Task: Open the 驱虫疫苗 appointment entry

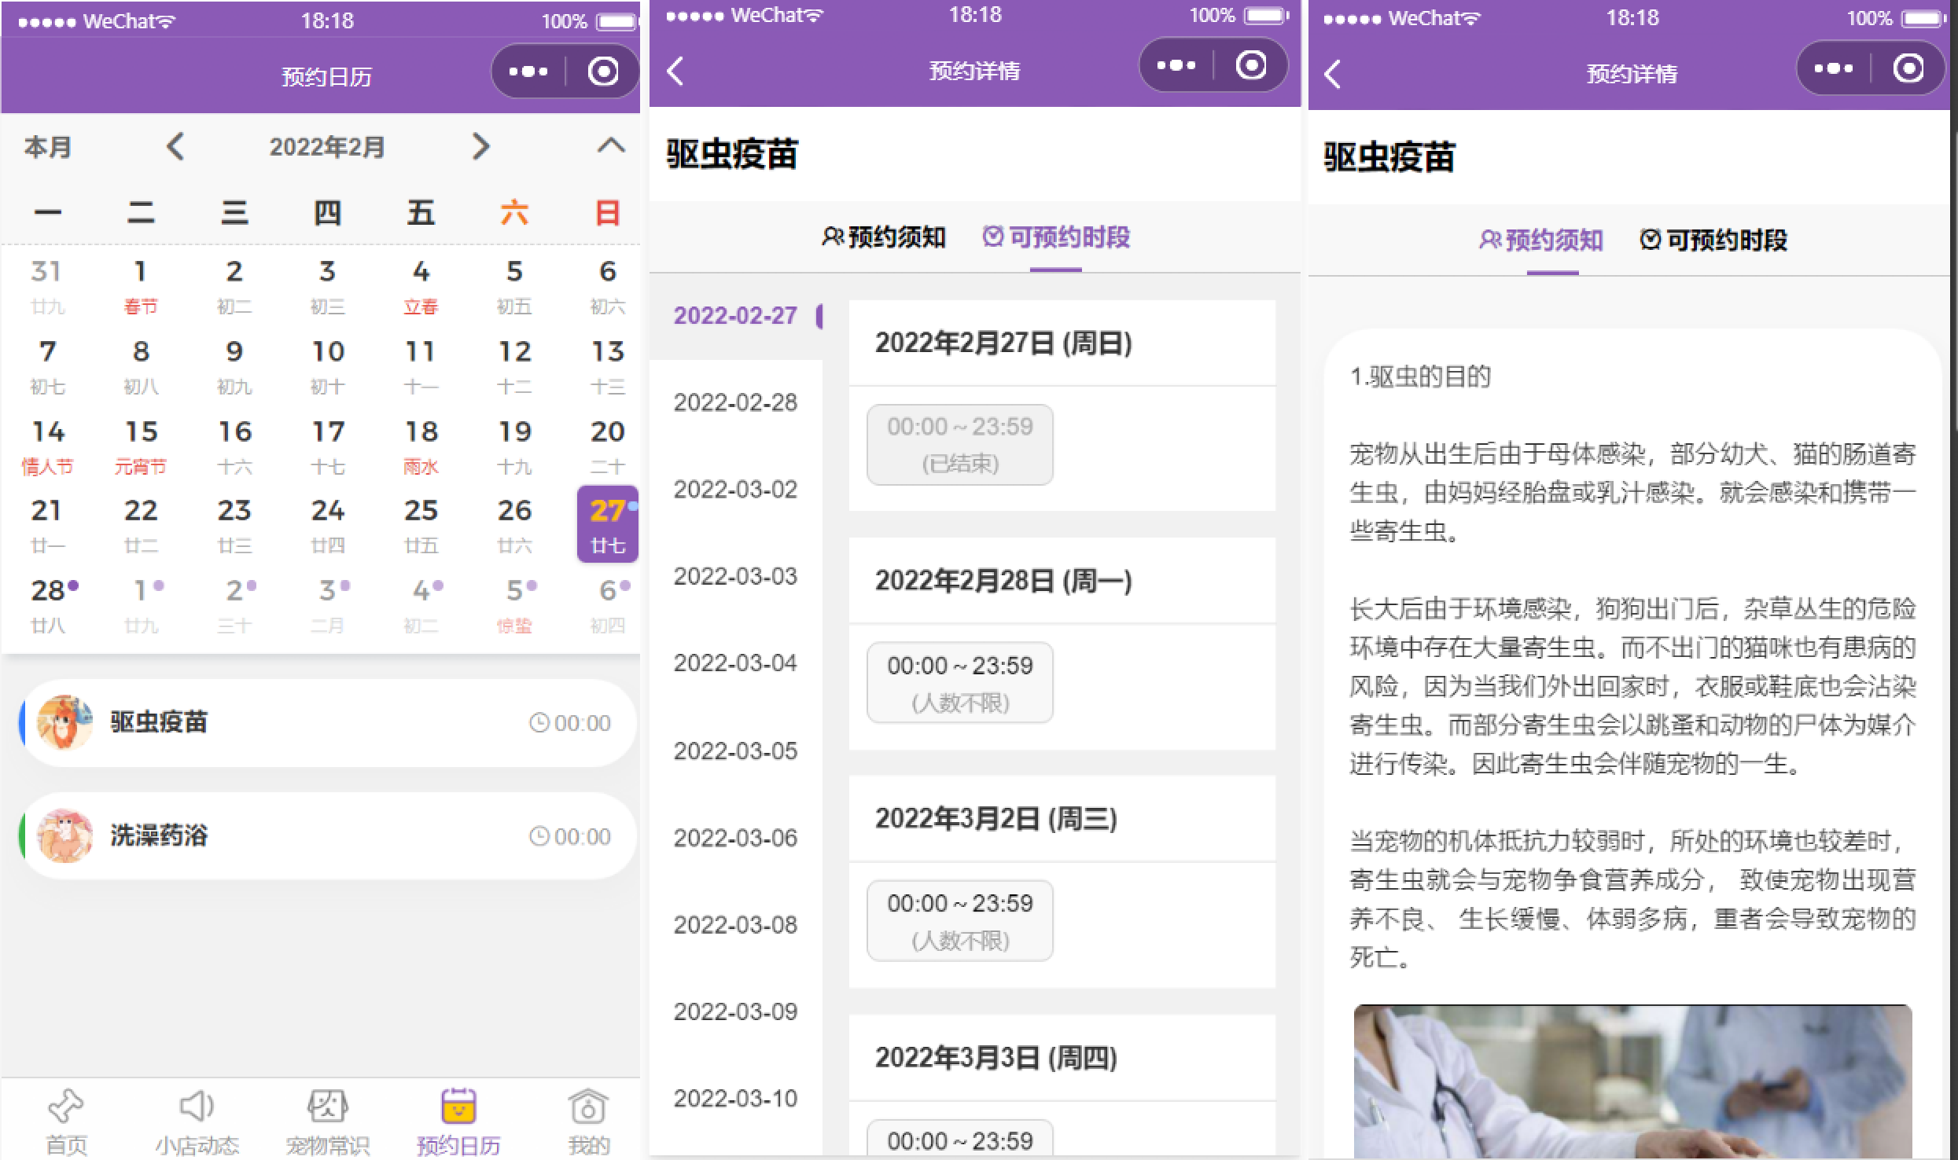Action: tap(327, 723)
